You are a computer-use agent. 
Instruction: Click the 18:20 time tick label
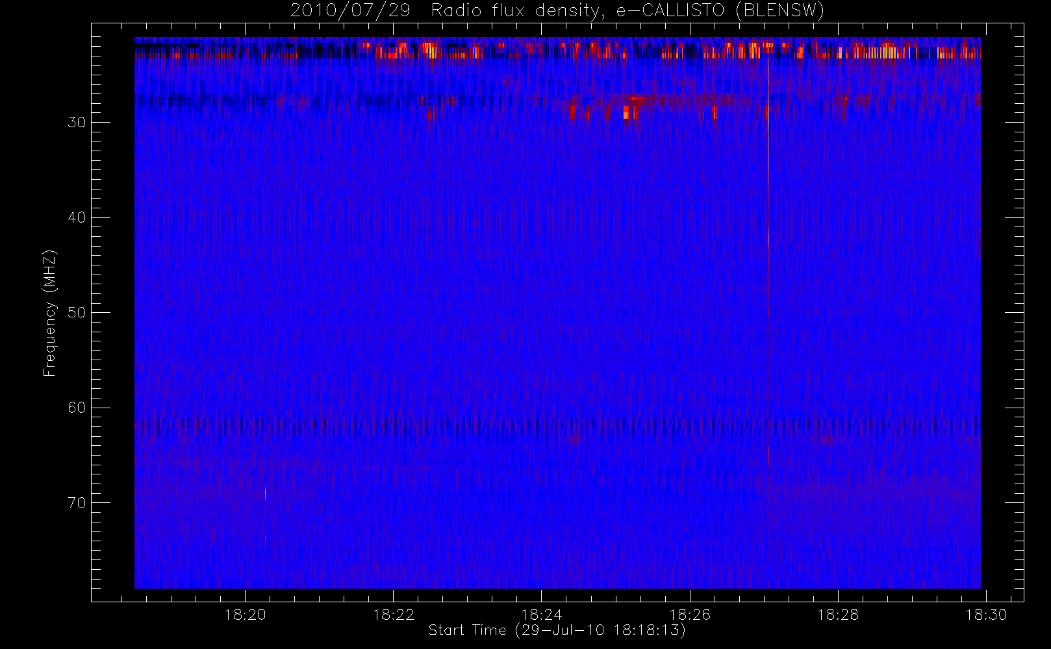click(245, 615)
